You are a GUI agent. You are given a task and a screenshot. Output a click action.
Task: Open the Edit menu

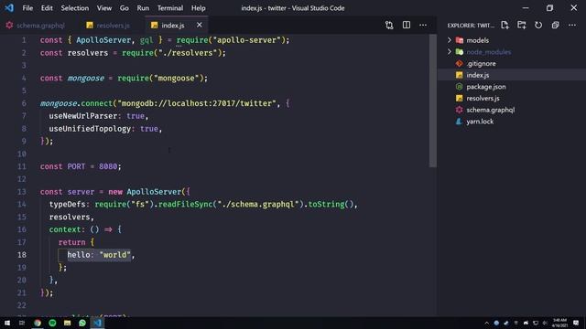coord(47,8)
